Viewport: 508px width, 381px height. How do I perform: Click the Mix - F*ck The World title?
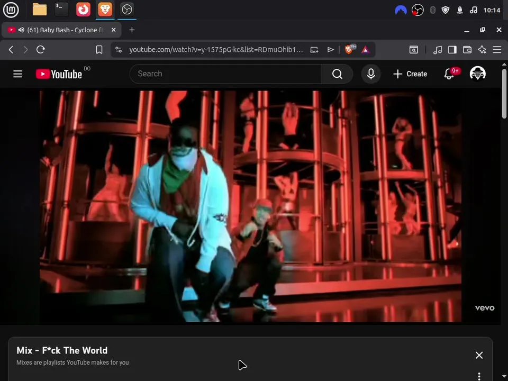point(62,350)
